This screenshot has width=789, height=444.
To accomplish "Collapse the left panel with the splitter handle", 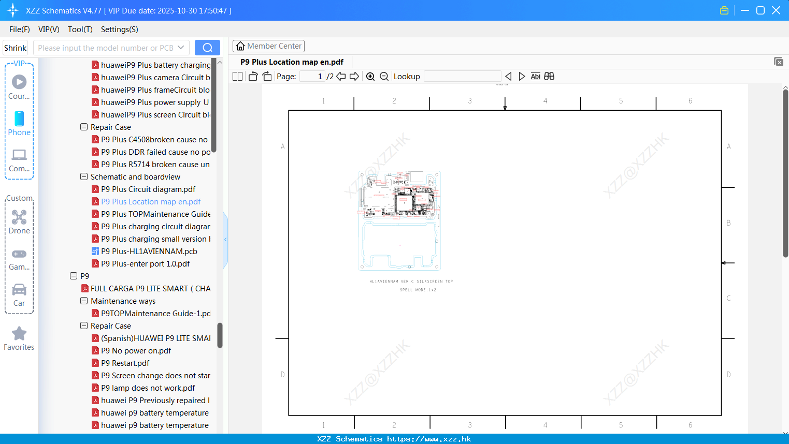I will point(225,240).
